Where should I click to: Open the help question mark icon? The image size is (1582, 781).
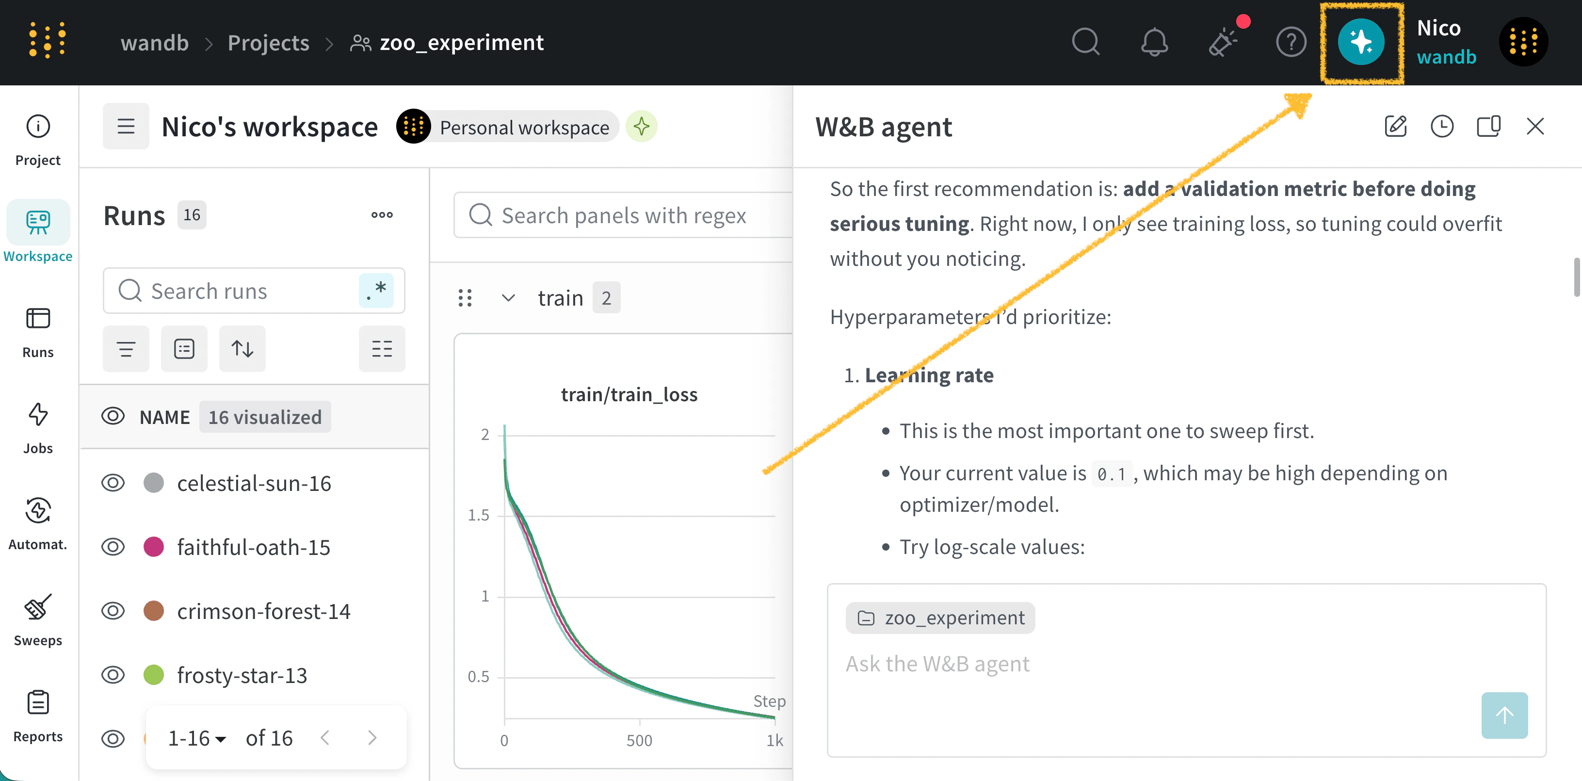1291,42
